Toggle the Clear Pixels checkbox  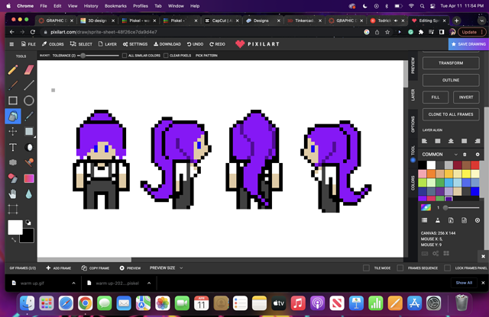(166, 56)
